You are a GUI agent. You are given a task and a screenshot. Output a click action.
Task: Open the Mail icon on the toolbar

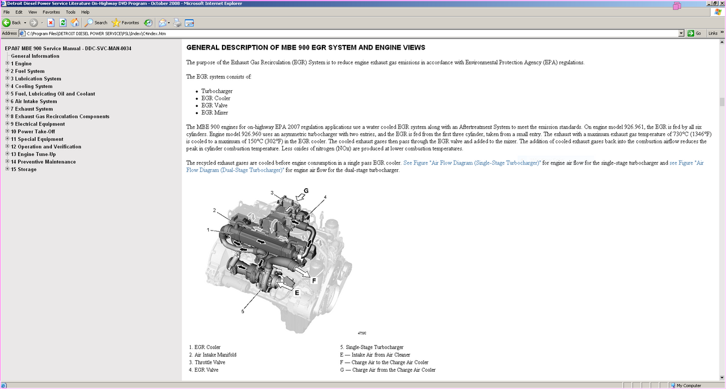click(162, 23)
